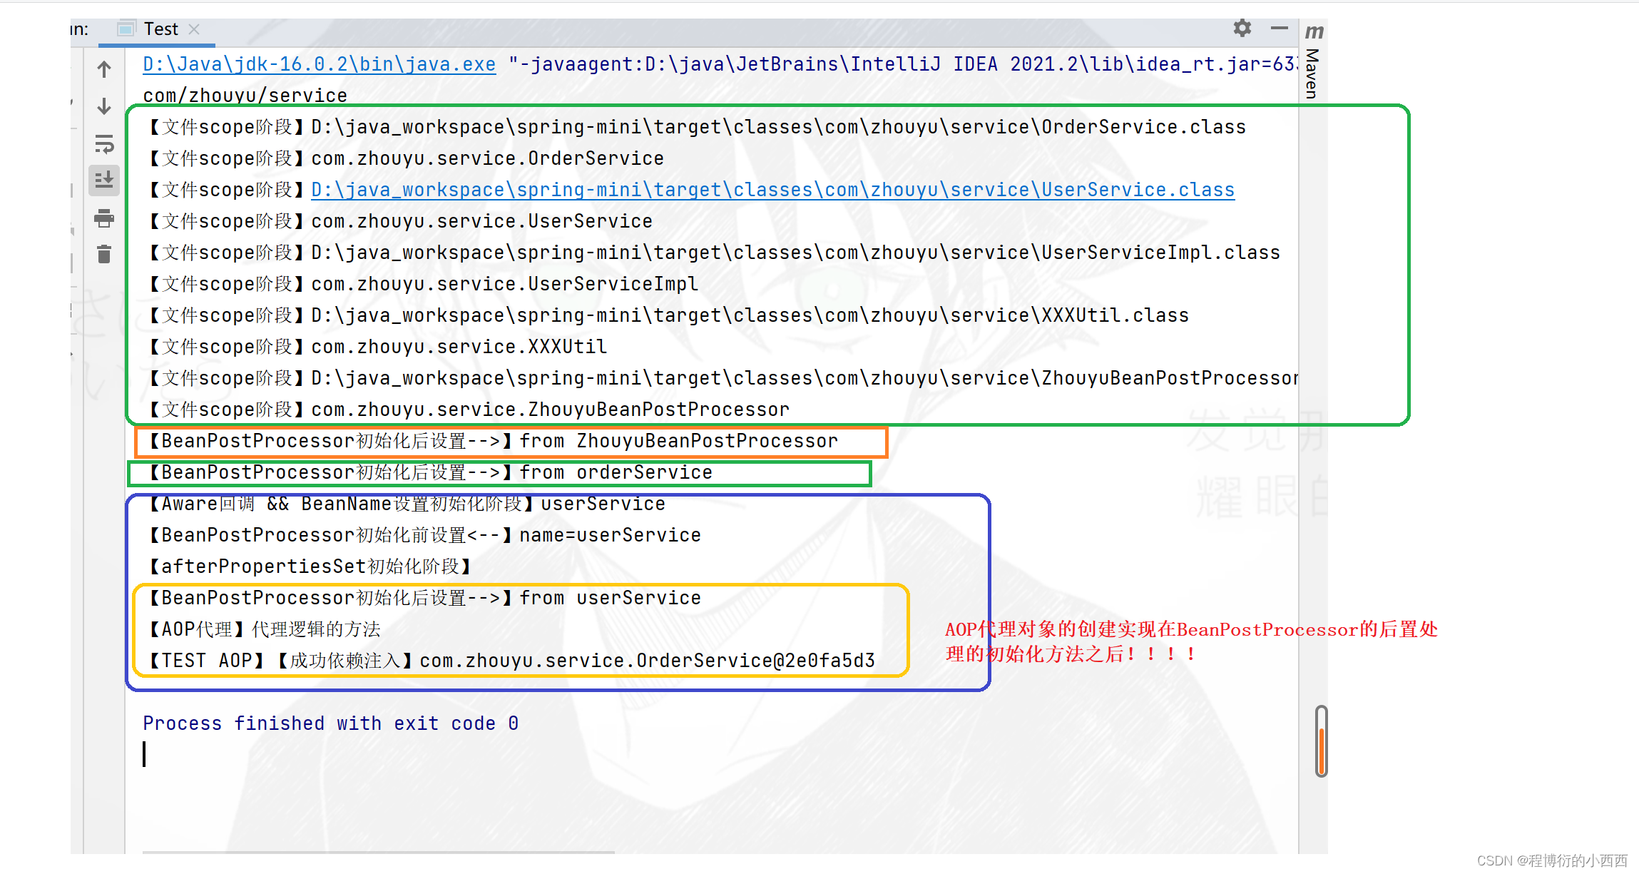Click the horizontal scrollbar at console bottom

pyautogui.click(x=378, y=852)
